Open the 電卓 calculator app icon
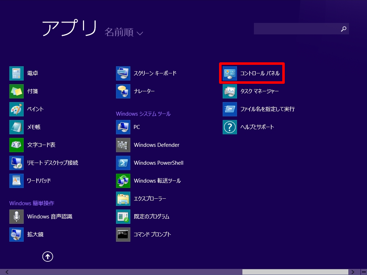 tap(17, 73)
